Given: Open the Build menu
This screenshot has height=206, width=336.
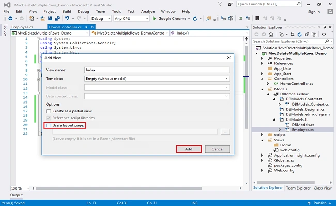Looking at the screenshot, I should 67,11.
